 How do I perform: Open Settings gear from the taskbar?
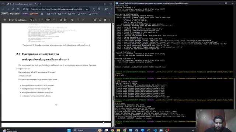coord(136,130)
